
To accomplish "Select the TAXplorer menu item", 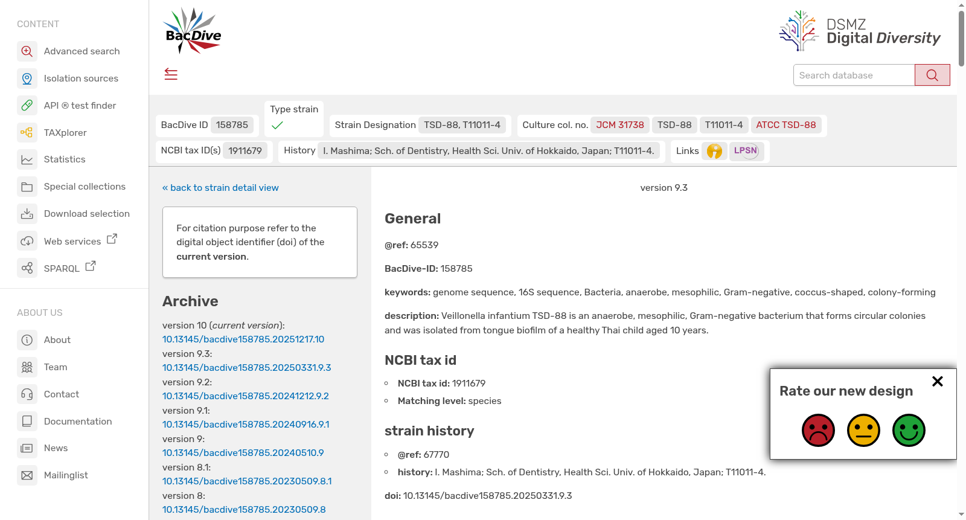I will 65,132.
